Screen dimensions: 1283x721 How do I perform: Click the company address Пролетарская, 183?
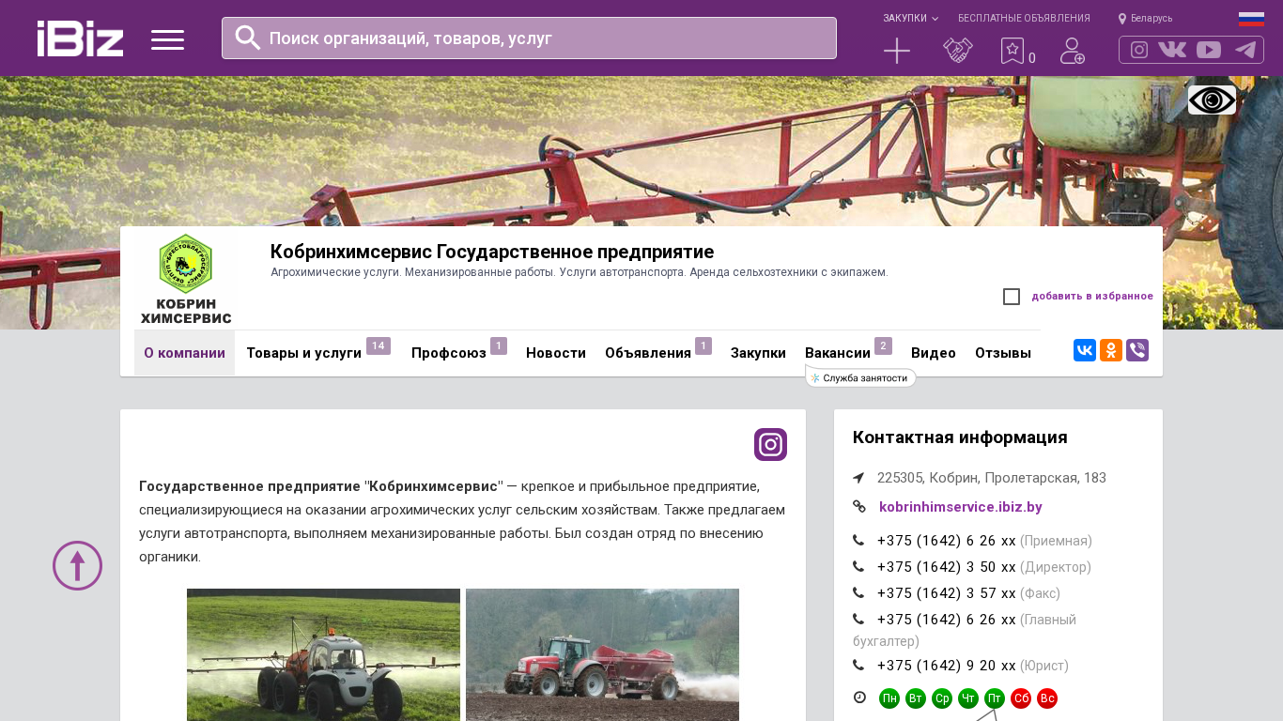click(992, 478)
